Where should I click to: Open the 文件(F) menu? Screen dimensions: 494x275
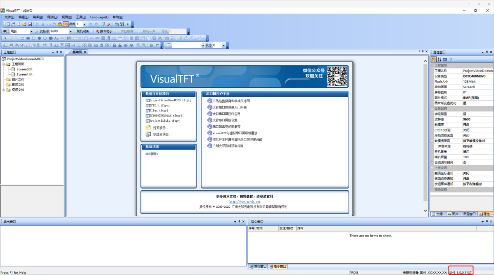click(9, 17)
